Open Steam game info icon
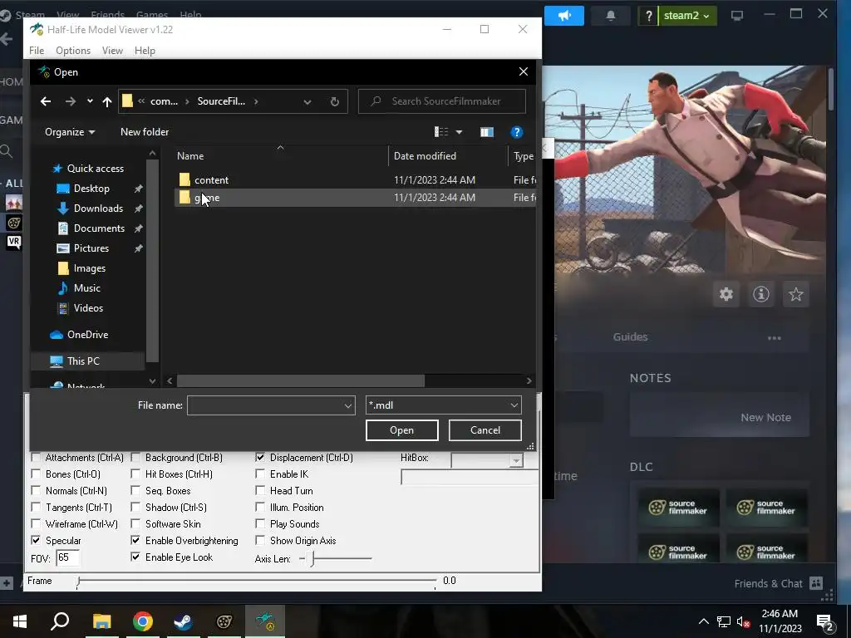This screenshot has width=851, height=638. click(x=761, y=294)
